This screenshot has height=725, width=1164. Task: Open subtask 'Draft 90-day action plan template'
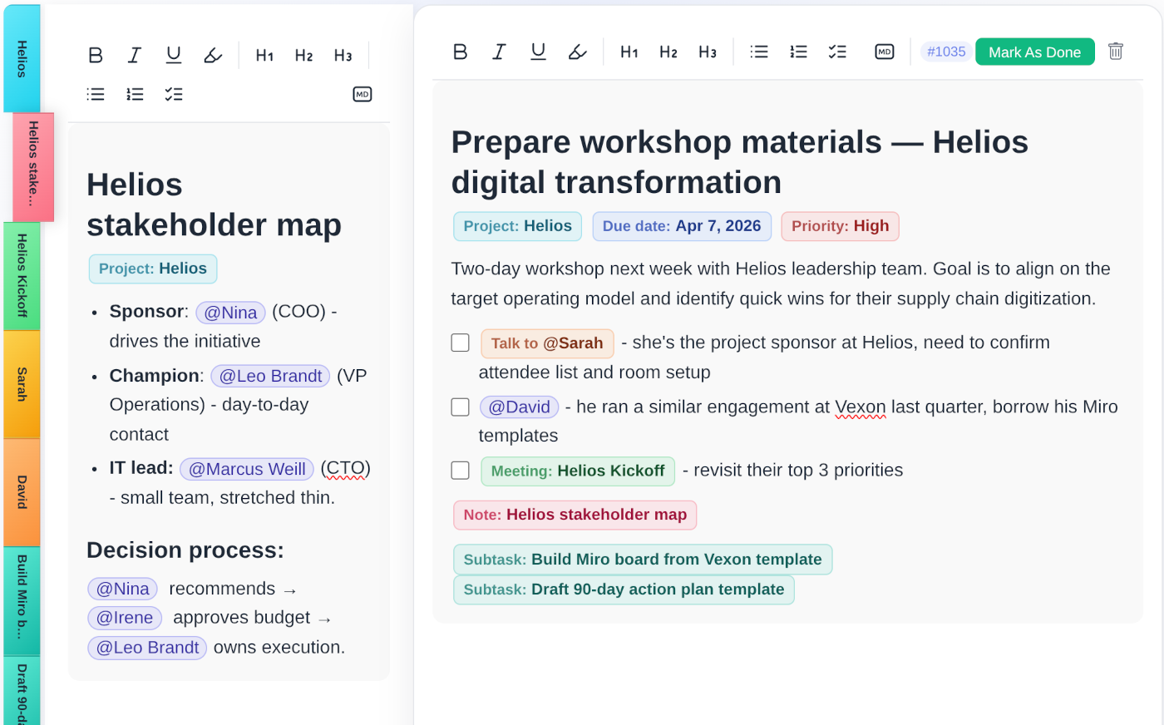click(624, 589)
